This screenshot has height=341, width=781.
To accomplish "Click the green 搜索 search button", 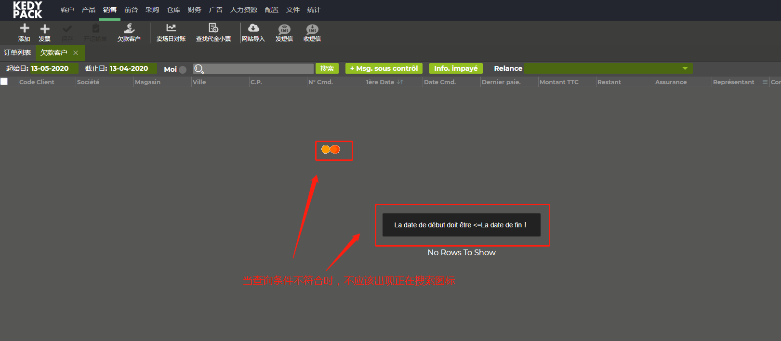I will pos(327,68).
